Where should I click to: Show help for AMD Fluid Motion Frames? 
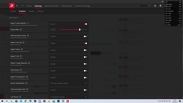[28, 35]
